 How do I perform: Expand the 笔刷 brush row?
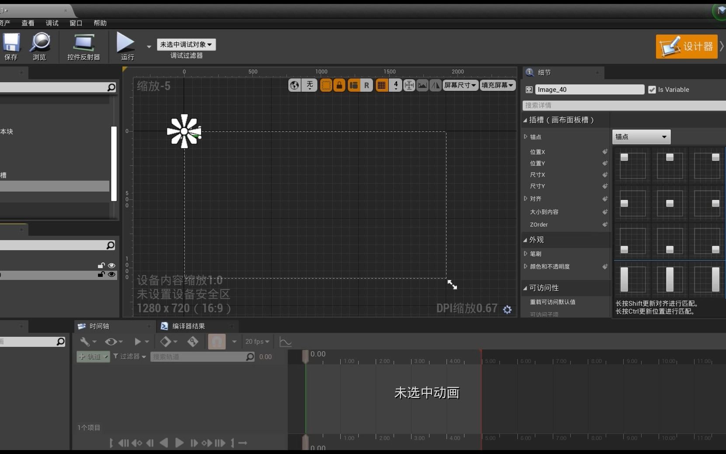(526, 254)
